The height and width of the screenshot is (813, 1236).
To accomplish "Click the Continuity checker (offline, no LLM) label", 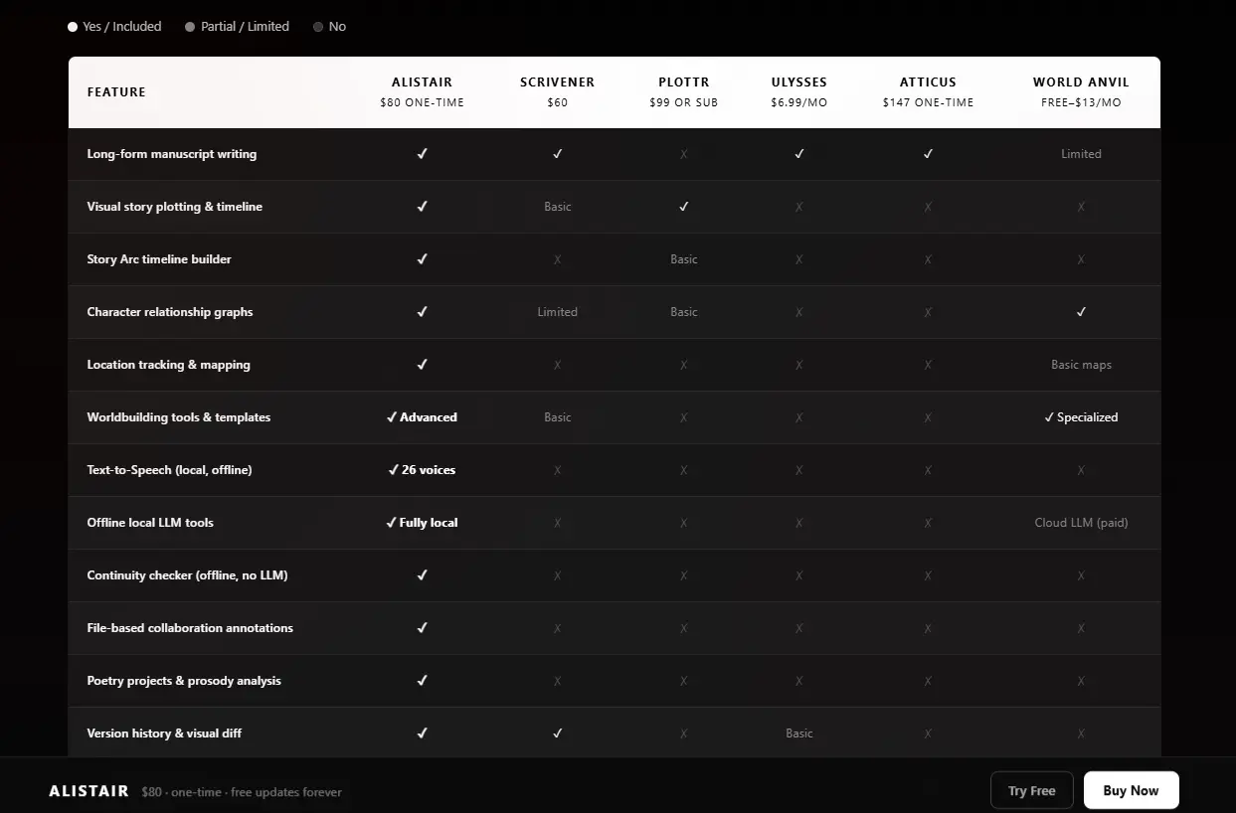I will tap(187, 575).
